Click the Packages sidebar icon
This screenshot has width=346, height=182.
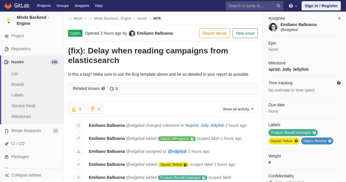point(7,157)
